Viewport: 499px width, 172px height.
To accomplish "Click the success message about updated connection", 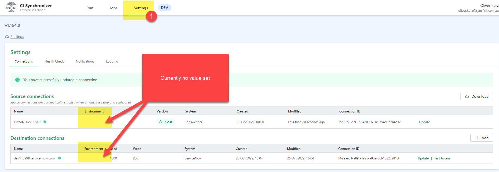I will (60, 80).
